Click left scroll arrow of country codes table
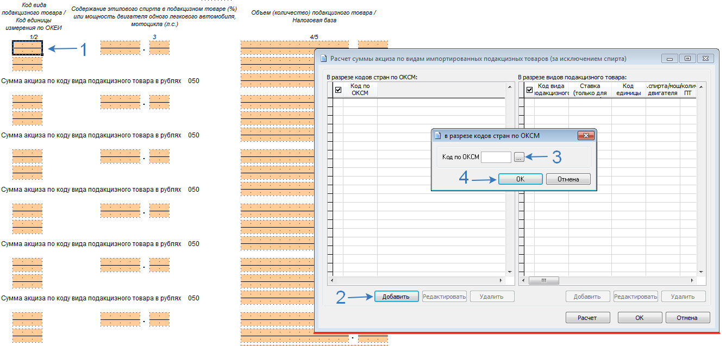This screenshot has width=726, height=346. coord(332,281)
